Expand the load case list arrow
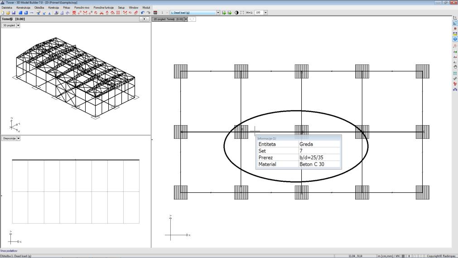This screenshot has width=458, height=258. coord(218,13)
